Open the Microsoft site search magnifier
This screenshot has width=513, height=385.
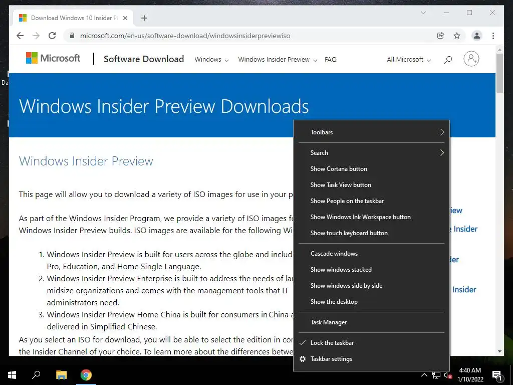(x=448, y=60)
